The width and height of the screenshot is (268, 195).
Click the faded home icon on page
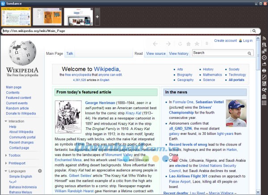coord(188,44)
